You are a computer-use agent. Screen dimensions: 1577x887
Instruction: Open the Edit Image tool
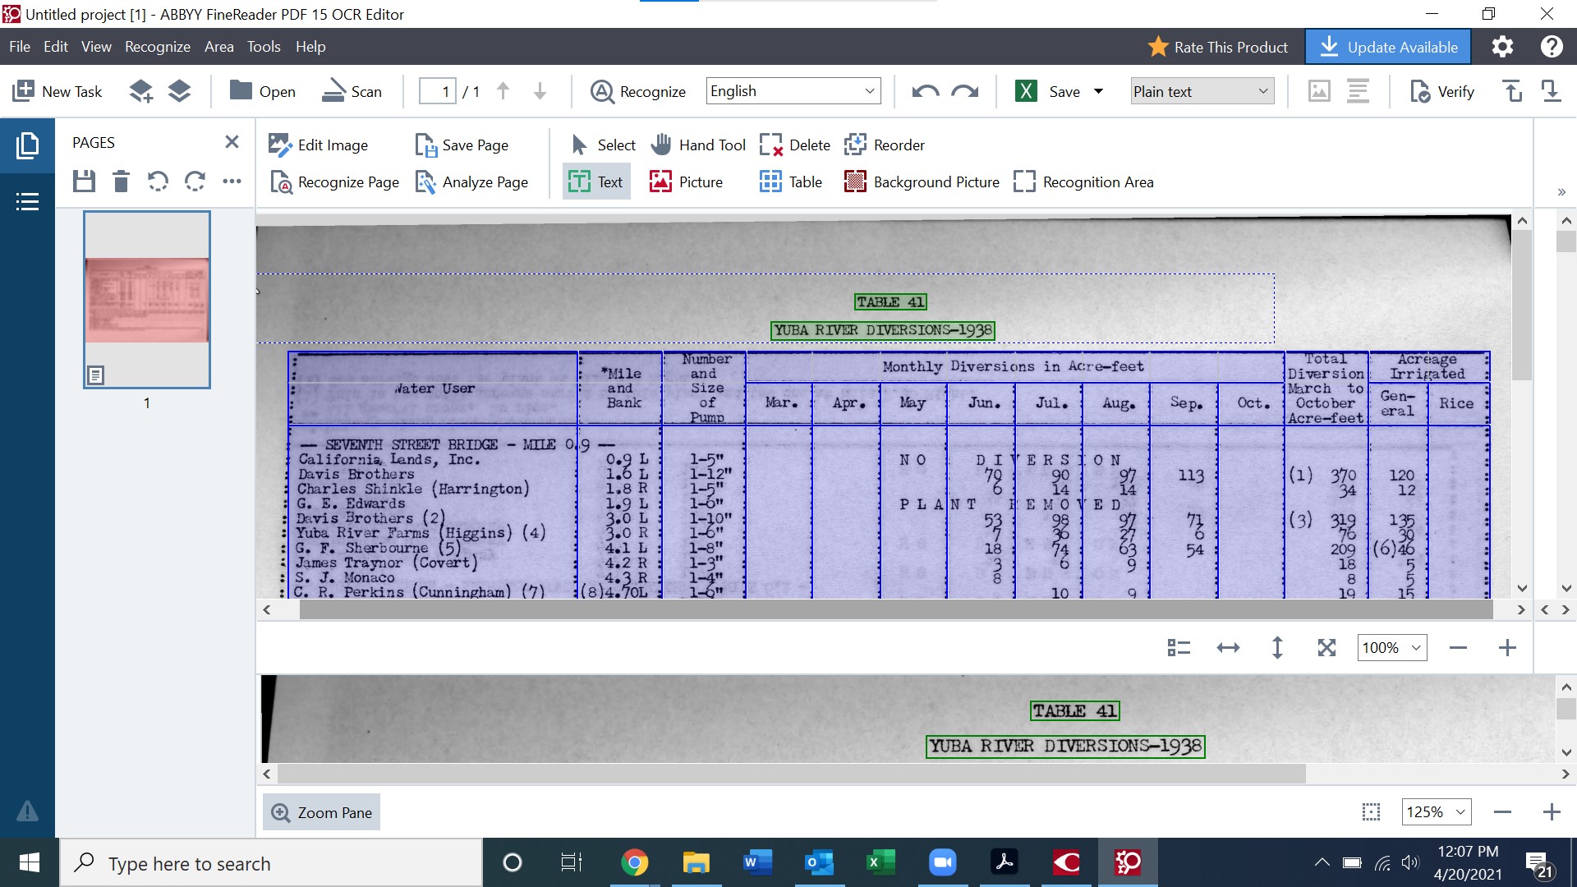point(320,145)
